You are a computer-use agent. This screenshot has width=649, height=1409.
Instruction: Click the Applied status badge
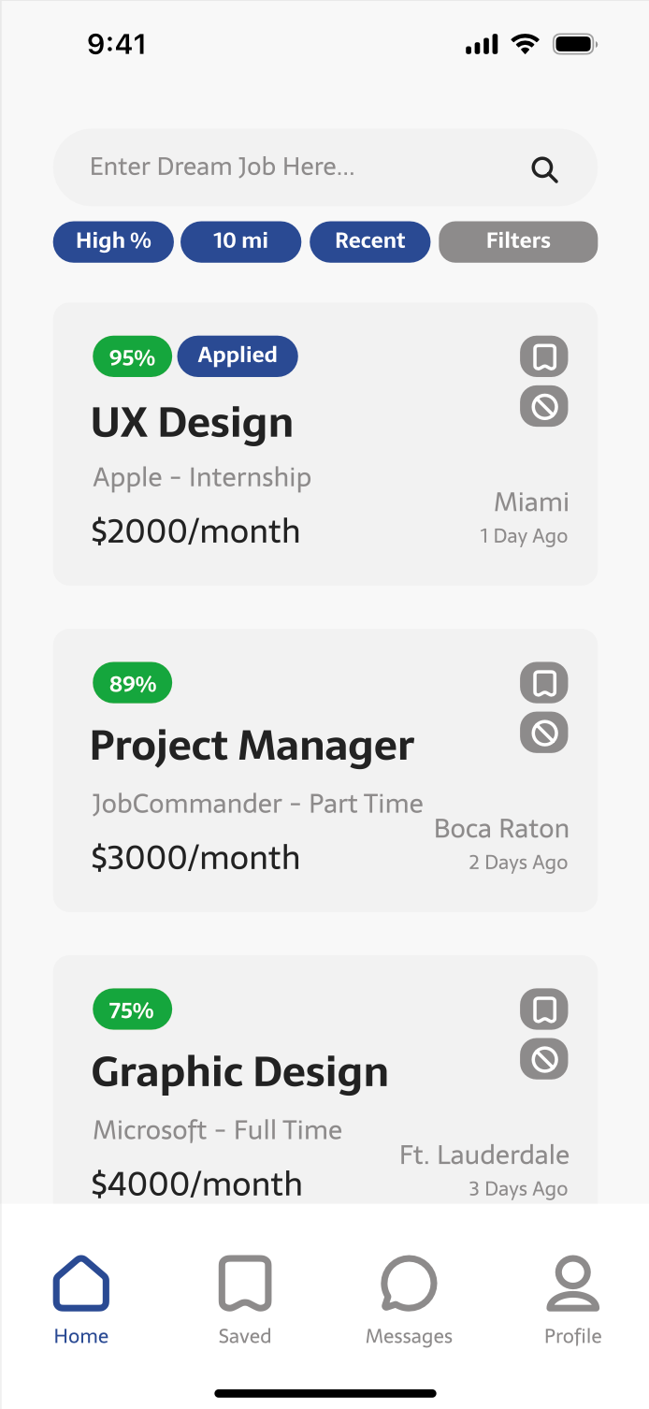238,356
